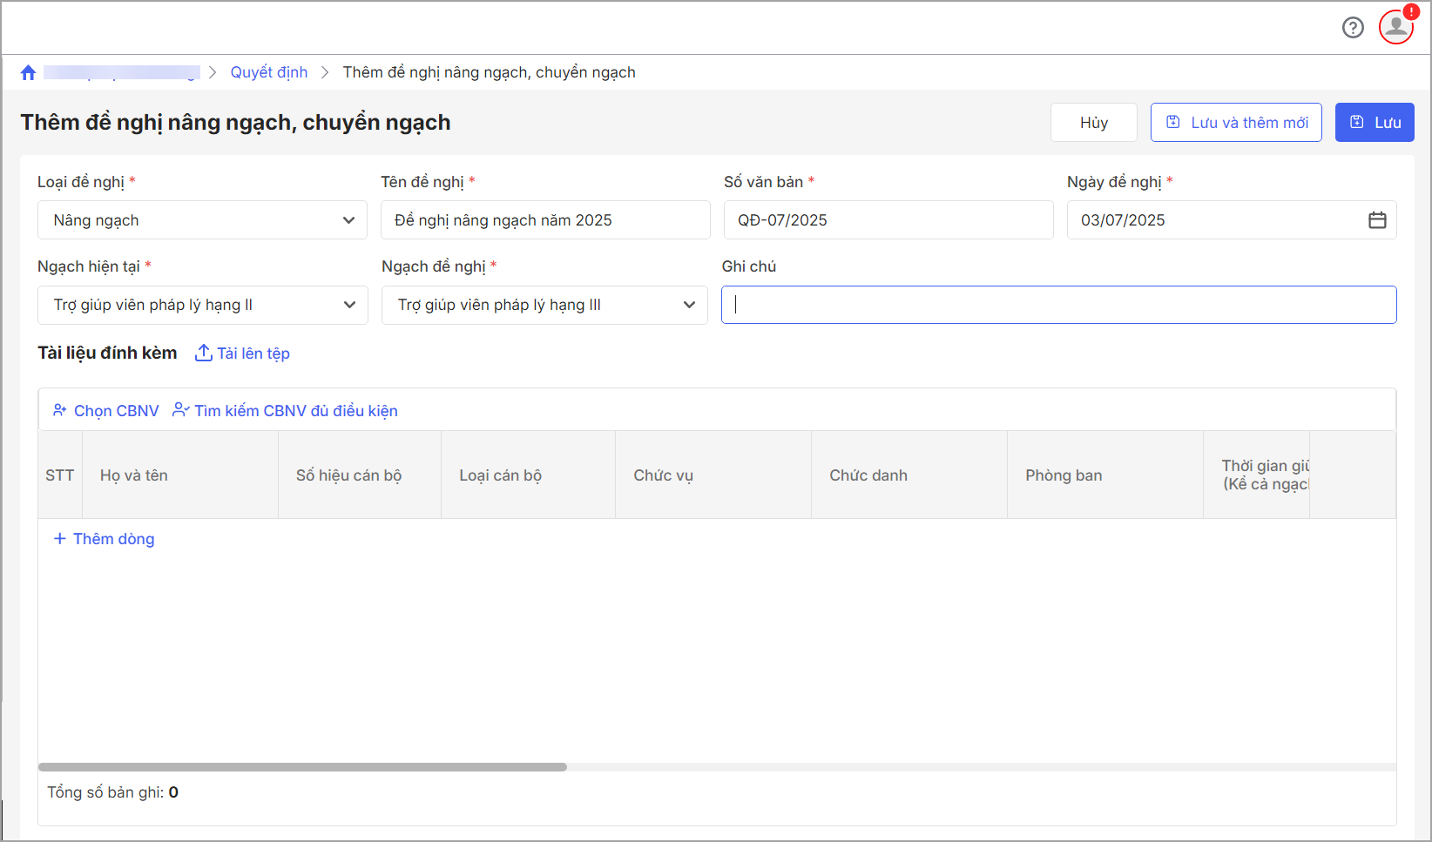Open the user profile avatar
The image size is (1432, 842).
(1395, 27)
